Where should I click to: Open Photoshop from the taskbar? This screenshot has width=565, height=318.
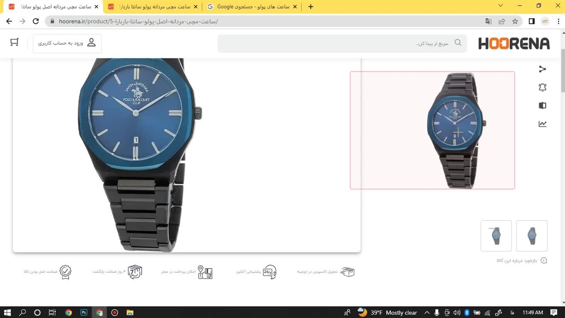(x=84, y=313)
